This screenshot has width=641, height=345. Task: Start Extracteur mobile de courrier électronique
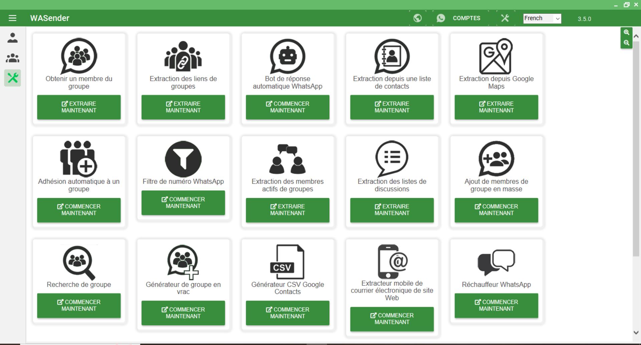[392, 319]
